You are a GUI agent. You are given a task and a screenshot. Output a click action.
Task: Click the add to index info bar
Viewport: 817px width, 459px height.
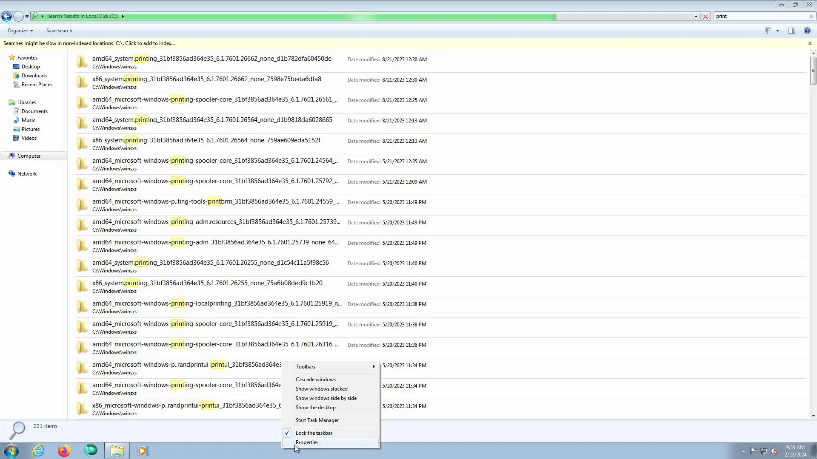coord(89,43)
